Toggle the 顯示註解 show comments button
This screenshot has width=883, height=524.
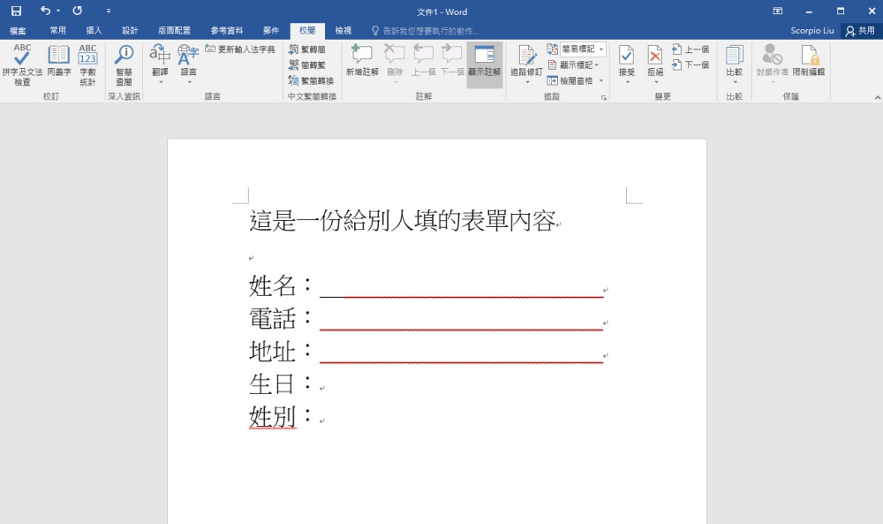point(484,62)
